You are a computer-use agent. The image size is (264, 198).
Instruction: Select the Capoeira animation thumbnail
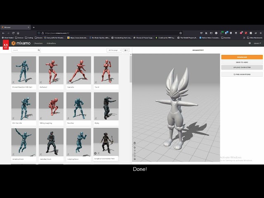tap(79, 70)
